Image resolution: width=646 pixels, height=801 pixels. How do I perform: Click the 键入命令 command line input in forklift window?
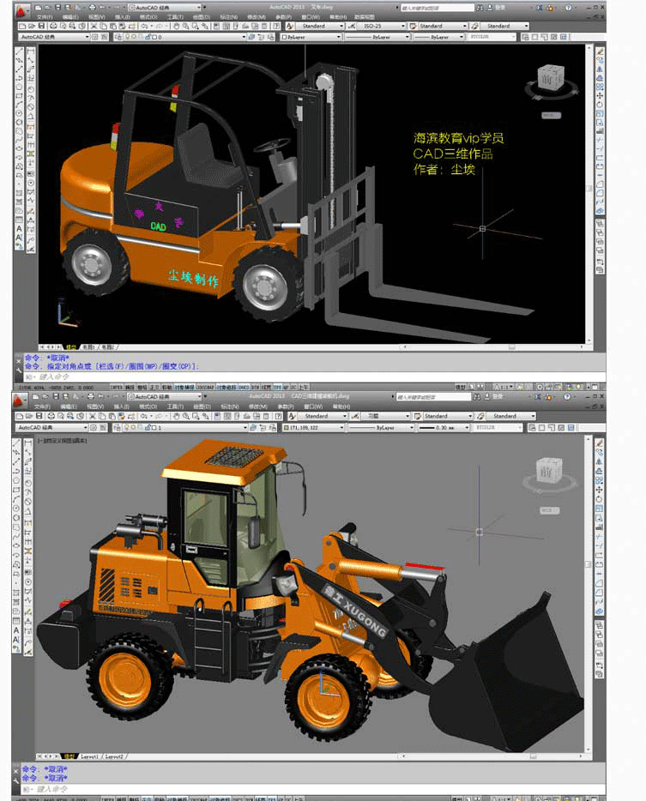point(306,377)
